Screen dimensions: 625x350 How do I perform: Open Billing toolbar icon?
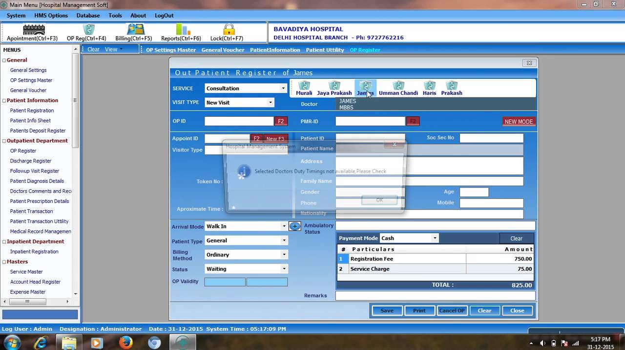coord(134,33)
